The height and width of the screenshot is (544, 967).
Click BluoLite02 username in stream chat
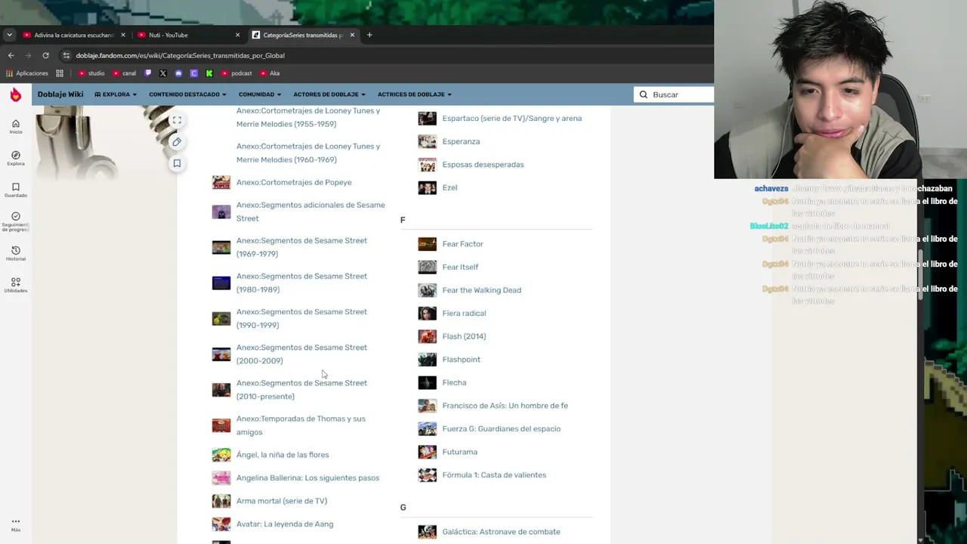[x=769, y=226]
